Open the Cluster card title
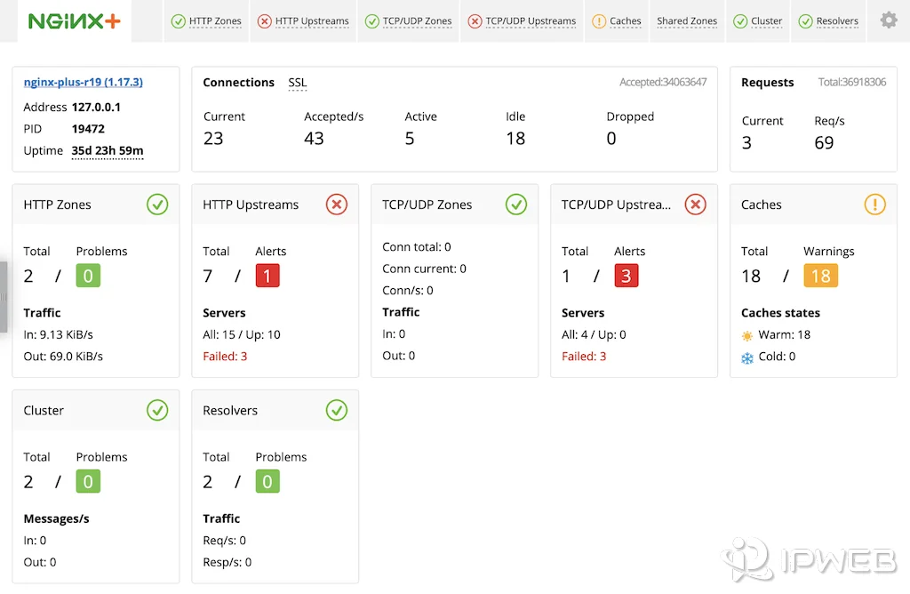Viewport: 910px width, 594px height. tap(44, 410)
